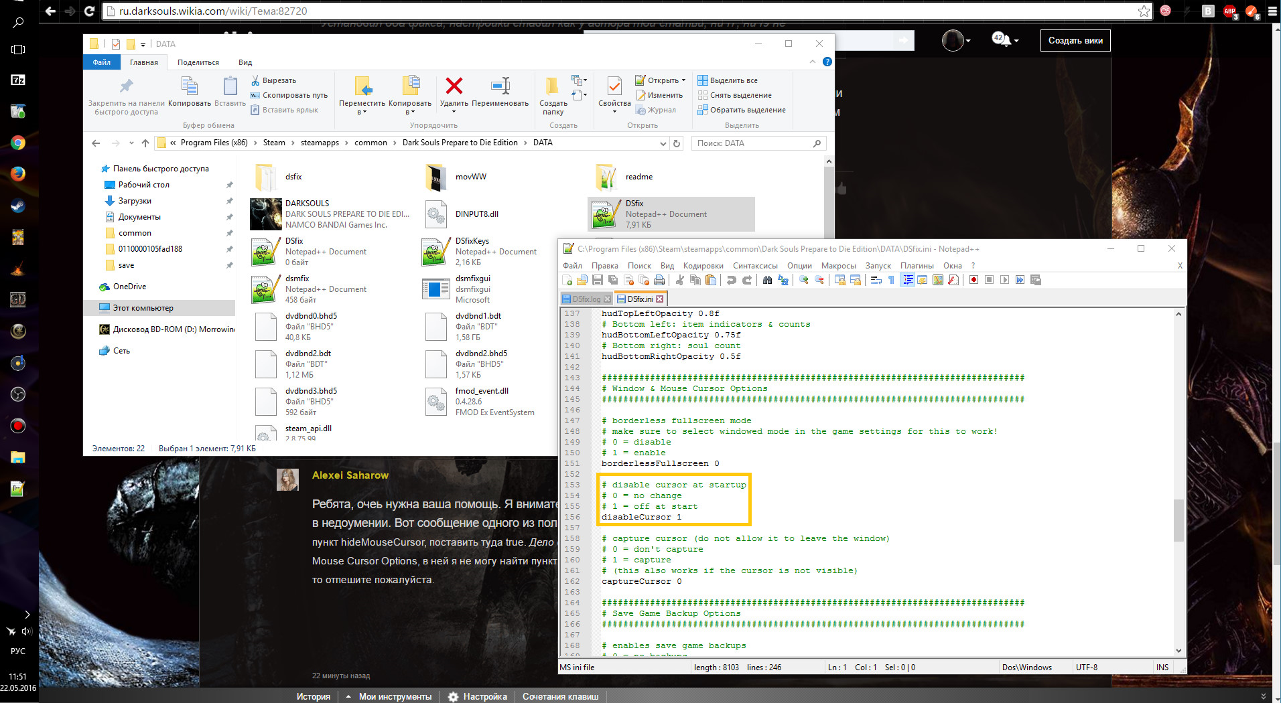
Task: Click the Save recorded macro icon
Action: point(1036,280)
